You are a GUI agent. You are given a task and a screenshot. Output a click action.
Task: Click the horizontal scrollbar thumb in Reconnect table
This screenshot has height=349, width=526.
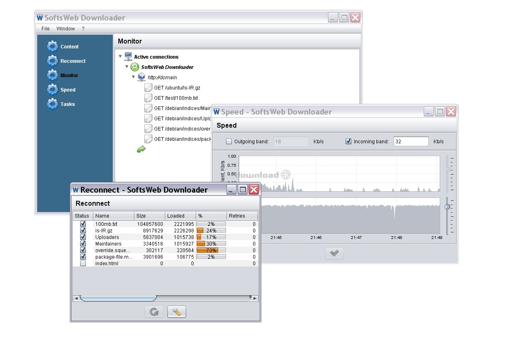118,298
